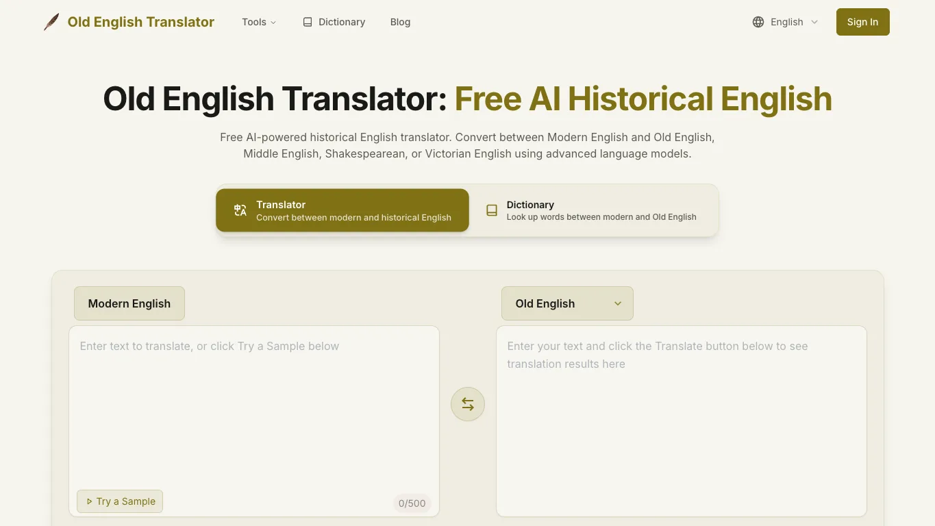
Task: Go to Old English Translator home link
Action: tap(129, 22)
